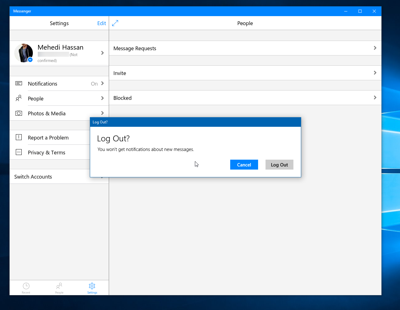Click the notifications warning message in dialog
The width and height of the screenshot is (400, 310).
click(x=146, y=149)
